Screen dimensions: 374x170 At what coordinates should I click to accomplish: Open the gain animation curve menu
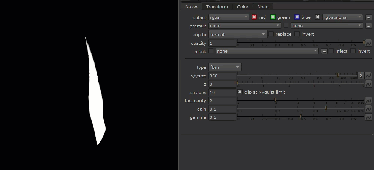[x=368, y=109]
